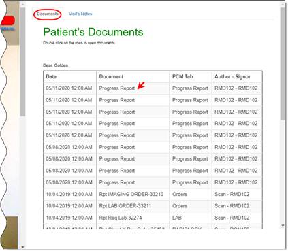Select the Rpt LAB ORDER-33211 document row
Image resolution: width=288 pixels, height=251 pixels.
tap(153, 206)
